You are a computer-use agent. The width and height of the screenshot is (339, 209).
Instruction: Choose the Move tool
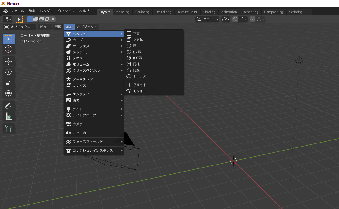[9, 62]
